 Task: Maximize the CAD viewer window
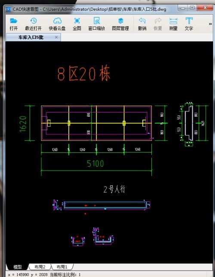click(192, 8)
